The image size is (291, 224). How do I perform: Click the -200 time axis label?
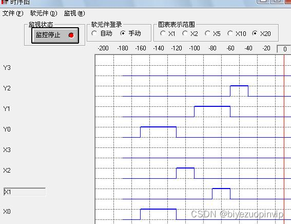pyautogui.click(x=103, y=48)
